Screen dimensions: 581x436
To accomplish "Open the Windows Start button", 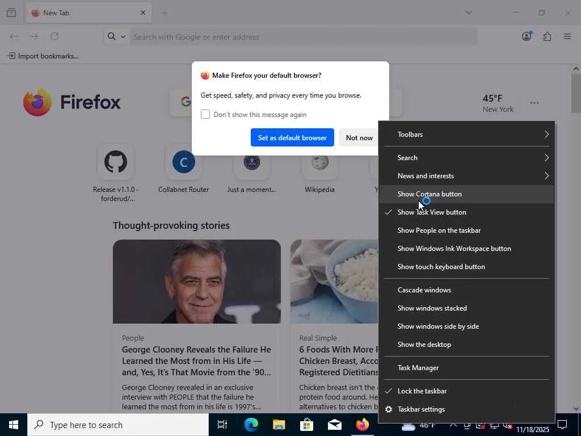I will [x=14, y=425].
